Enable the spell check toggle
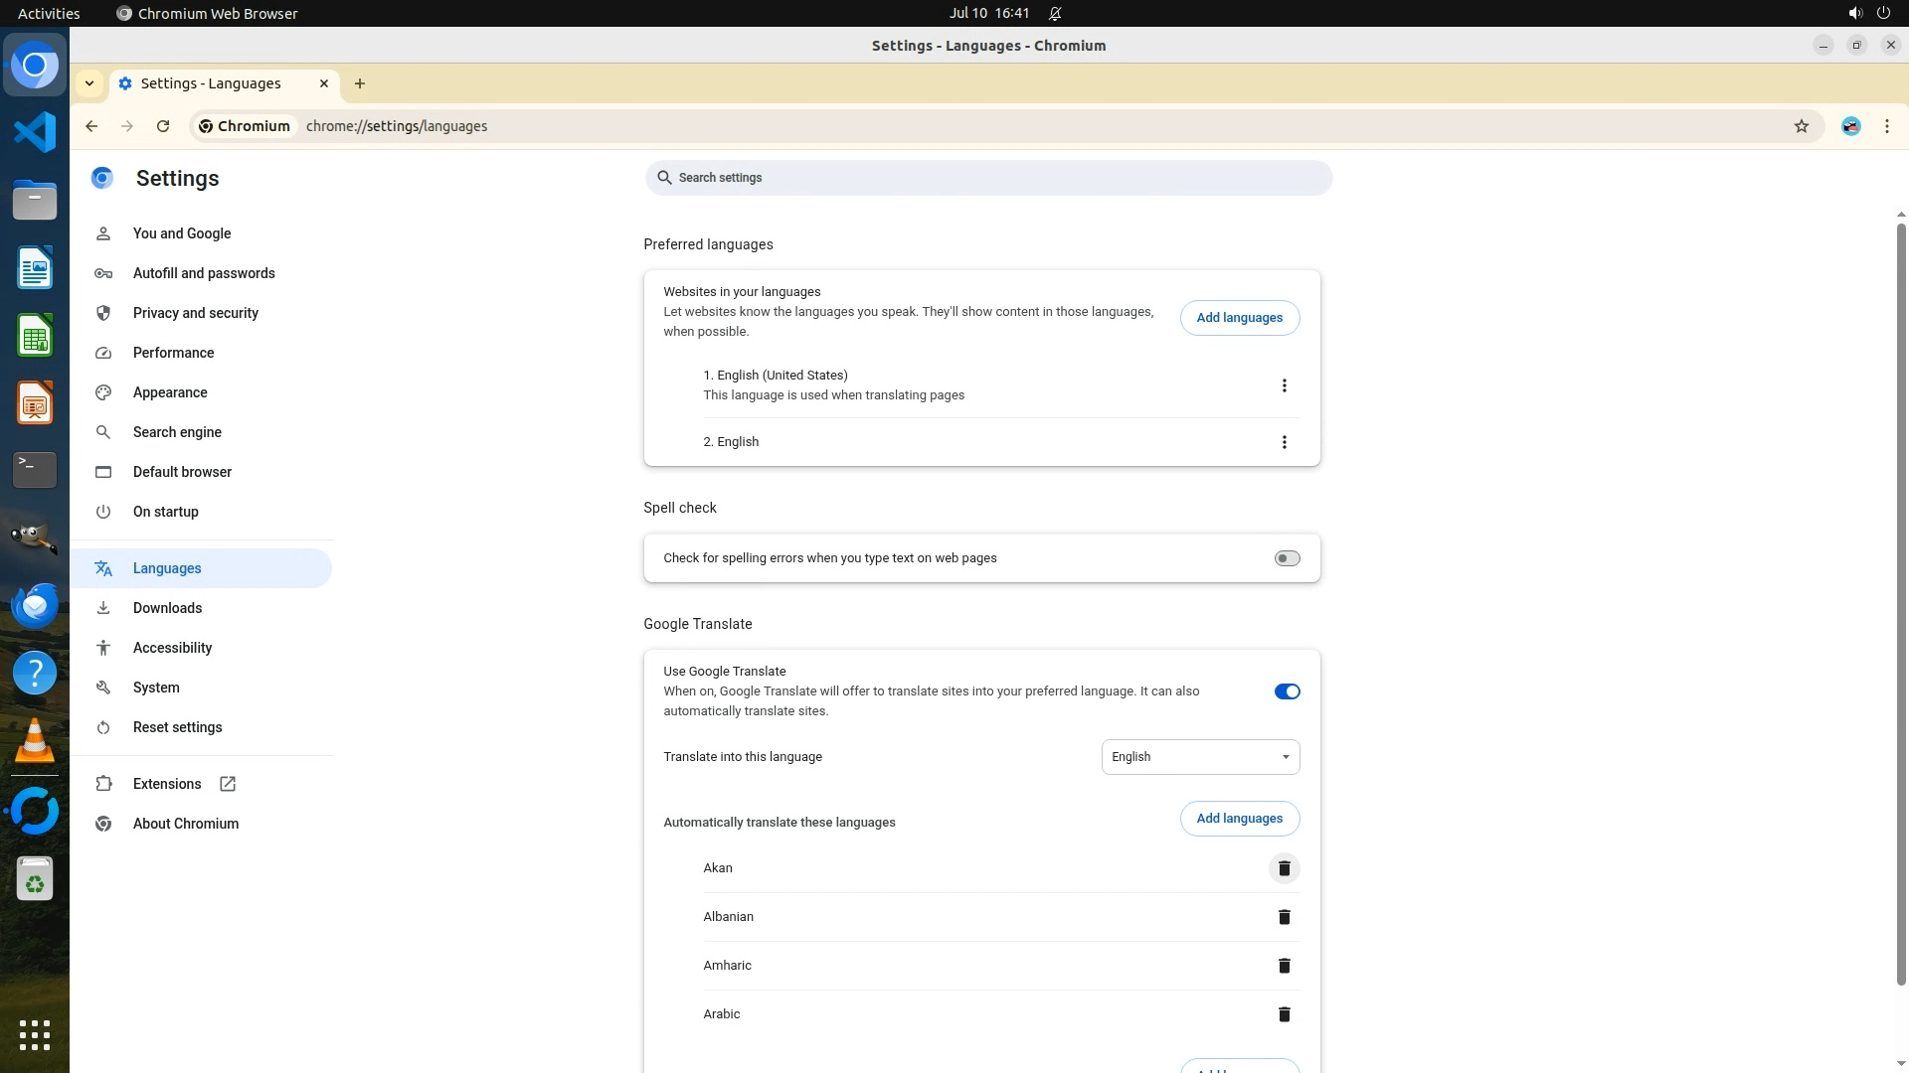1909x1073 pixels. point(1287,558)
